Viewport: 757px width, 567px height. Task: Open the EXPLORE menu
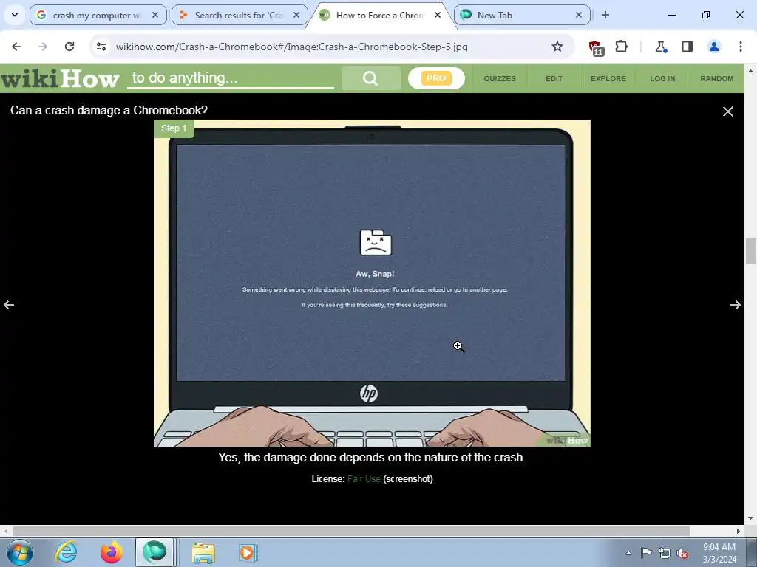point(608,78)
